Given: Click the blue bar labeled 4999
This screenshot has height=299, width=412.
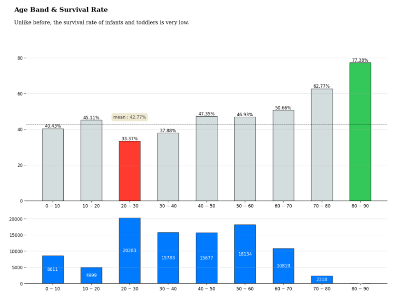Looking at the screenshot, I should (91, 276).
